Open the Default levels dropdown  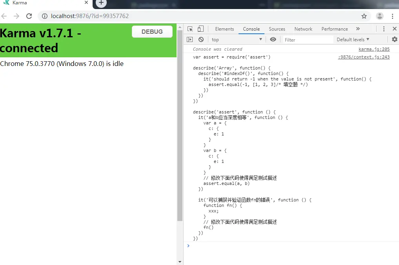coord(353,40)
